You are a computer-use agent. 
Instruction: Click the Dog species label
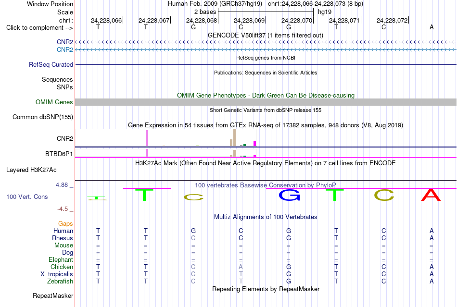point(67,253)
